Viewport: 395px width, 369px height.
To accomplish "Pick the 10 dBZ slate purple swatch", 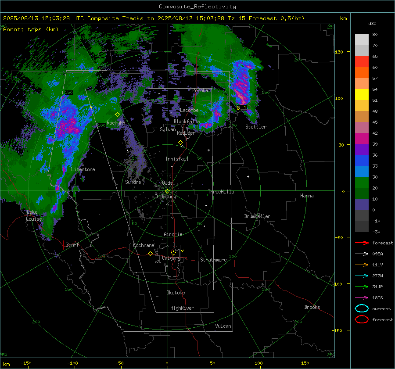I will (x=362, y=204).
